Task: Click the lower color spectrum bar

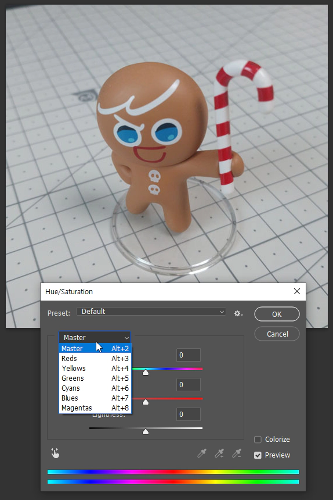Action: coord(173,481)
